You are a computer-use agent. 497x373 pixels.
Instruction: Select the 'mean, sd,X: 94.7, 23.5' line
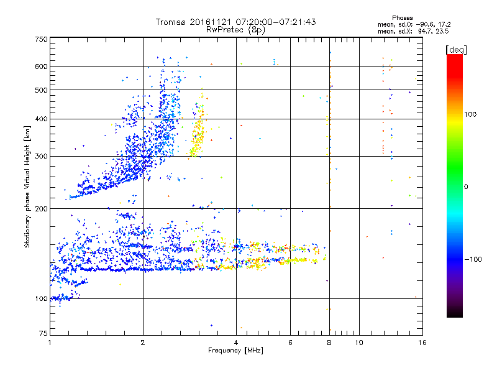413,31
